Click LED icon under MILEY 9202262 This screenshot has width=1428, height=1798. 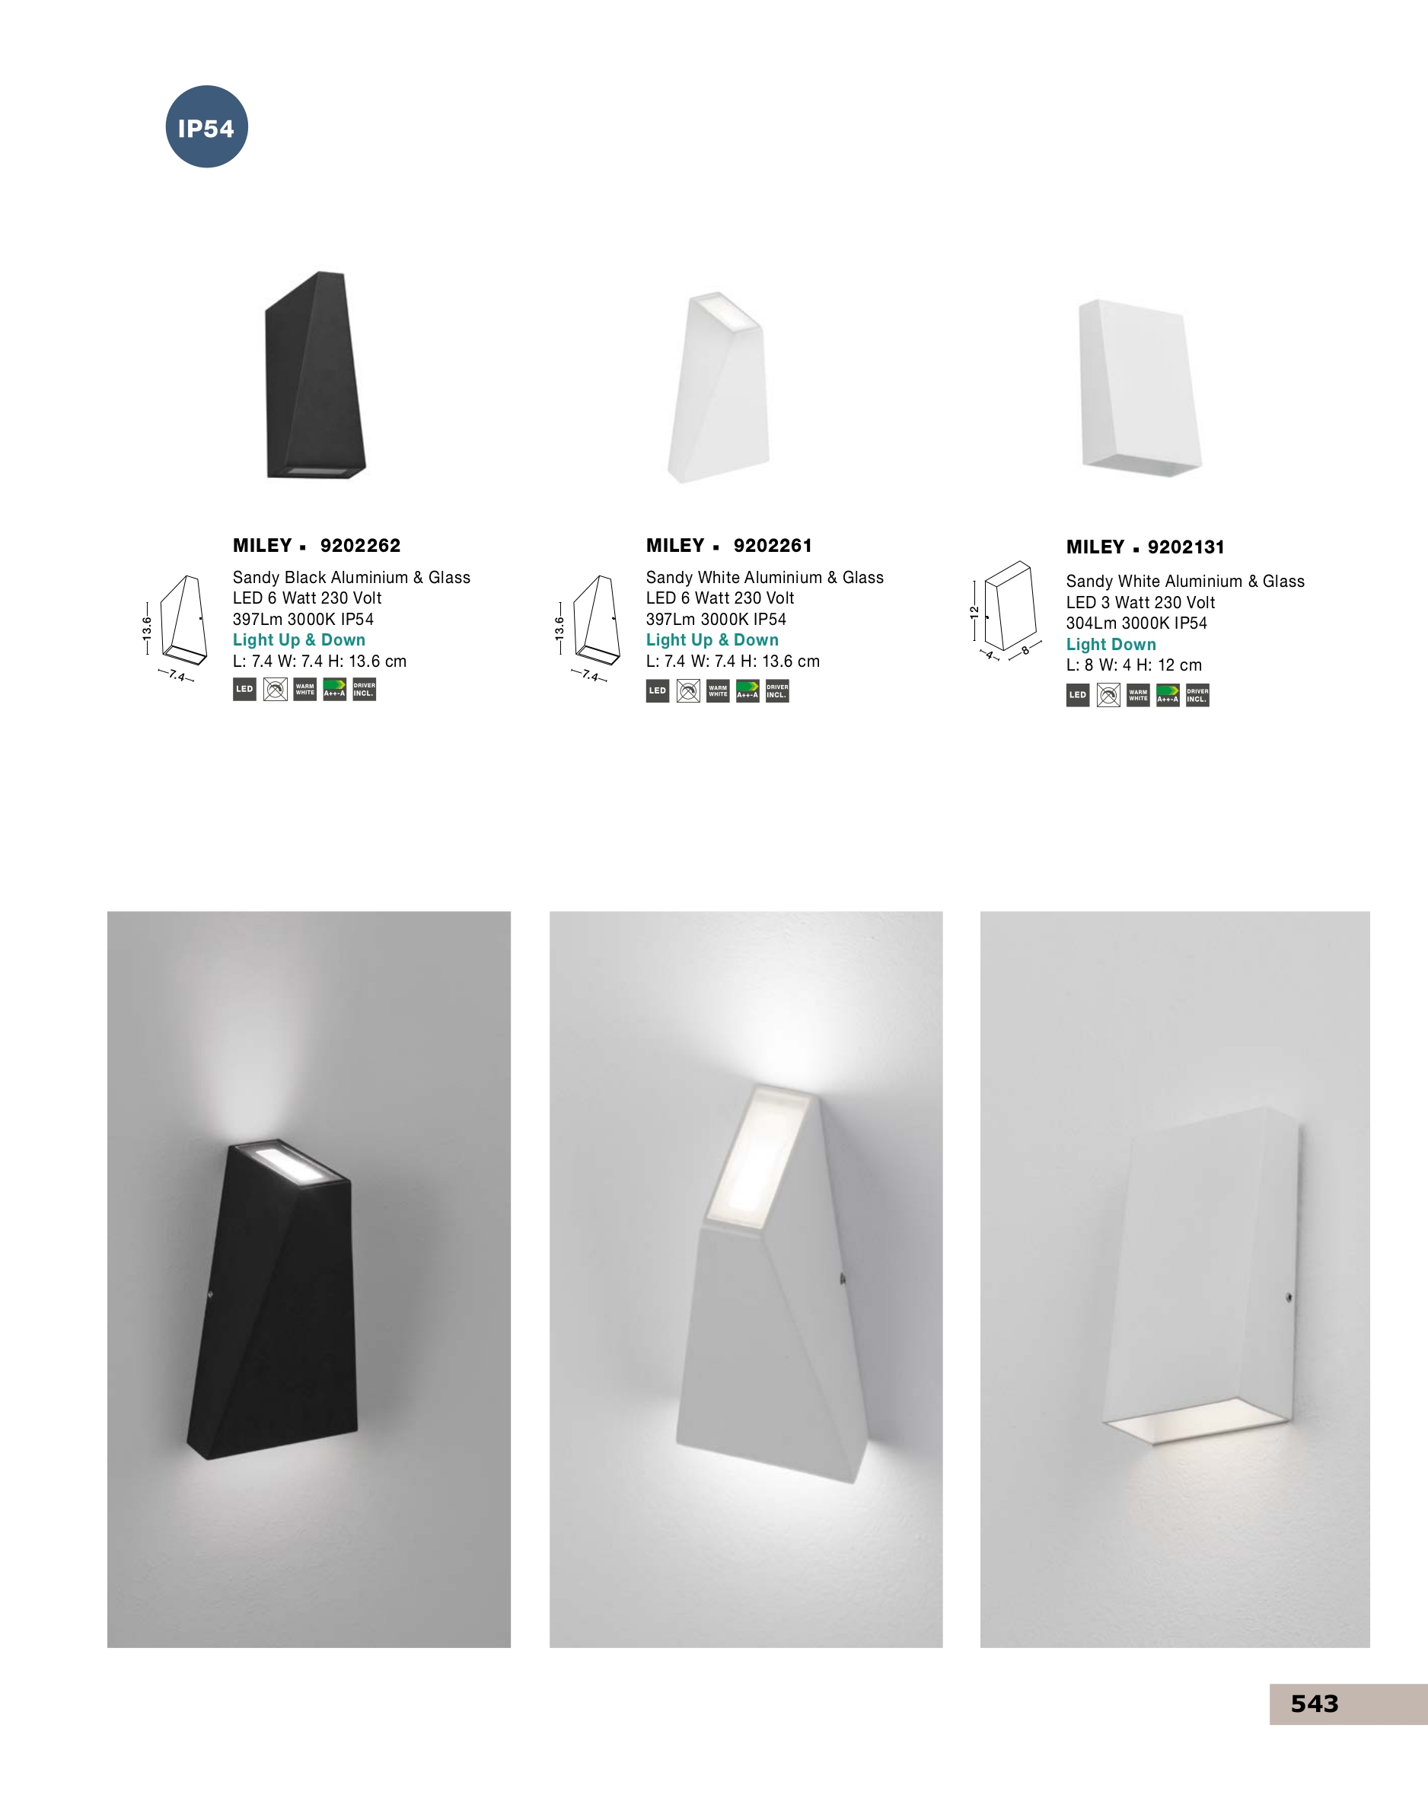click(244, 689)
